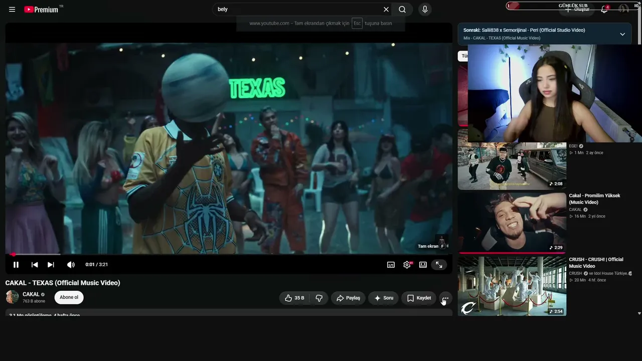Save the video with Kaydet
Viewport: 642px width, 361px height.
tap(419, 298)
